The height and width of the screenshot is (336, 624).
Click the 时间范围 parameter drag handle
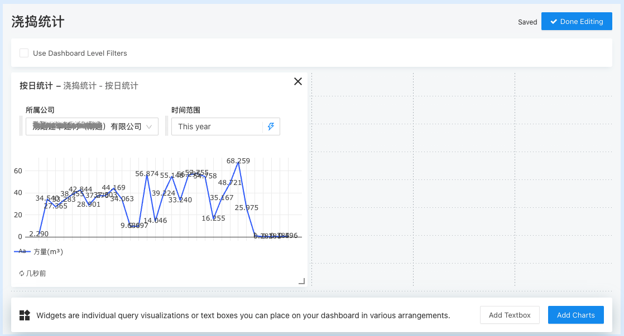167,126
